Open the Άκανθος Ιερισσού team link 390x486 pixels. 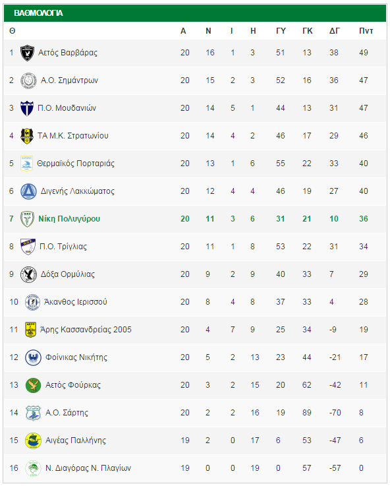[x=76, y=302]
